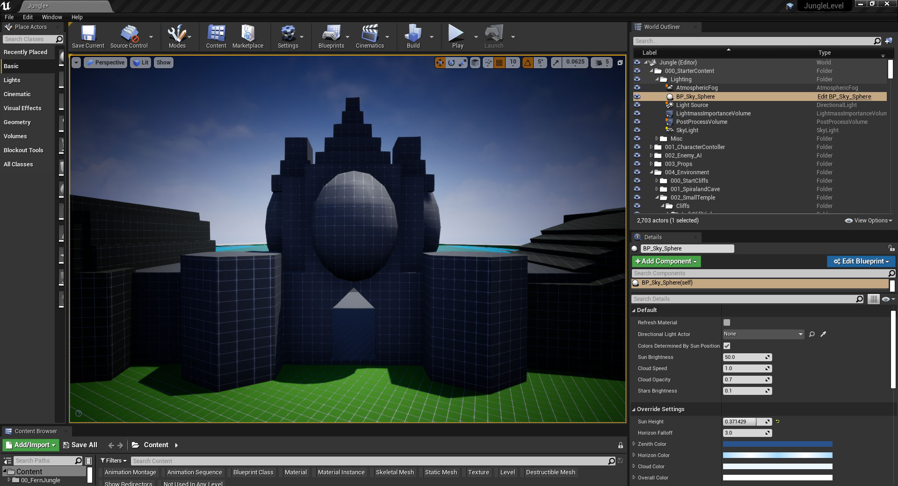Click the Add Component button
Viewport: 898px width, 486px height.
(x=666, y=261)
